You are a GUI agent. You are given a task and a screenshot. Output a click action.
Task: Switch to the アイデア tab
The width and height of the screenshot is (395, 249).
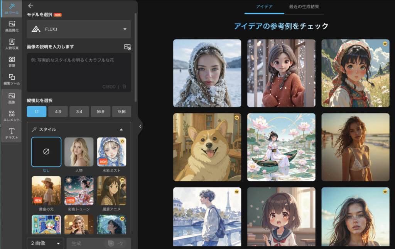pos(264,7)
